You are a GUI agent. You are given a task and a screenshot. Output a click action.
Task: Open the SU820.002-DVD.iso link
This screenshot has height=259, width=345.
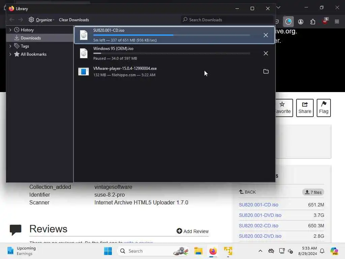(260, 236)
